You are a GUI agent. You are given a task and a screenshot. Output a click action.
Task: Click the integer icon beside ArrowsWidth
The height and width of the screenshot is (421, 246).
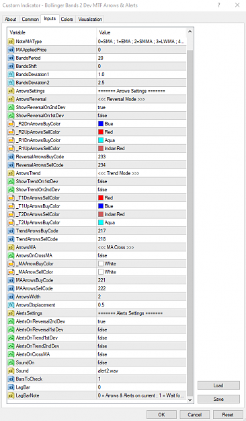[11, 296]
